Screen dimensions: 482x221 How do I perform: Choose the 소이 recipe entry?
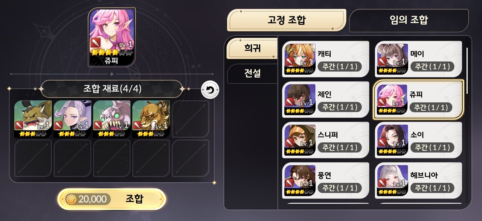418,140
